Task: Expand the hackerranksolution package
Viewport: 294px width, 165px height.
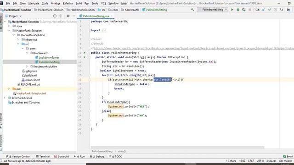Action: click(27, 66)
